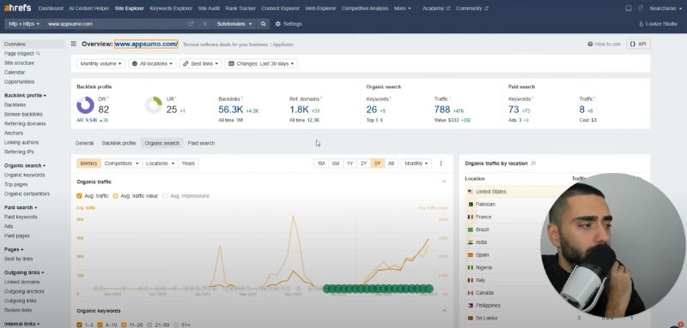Select the 1Y time range

(350, 164)
